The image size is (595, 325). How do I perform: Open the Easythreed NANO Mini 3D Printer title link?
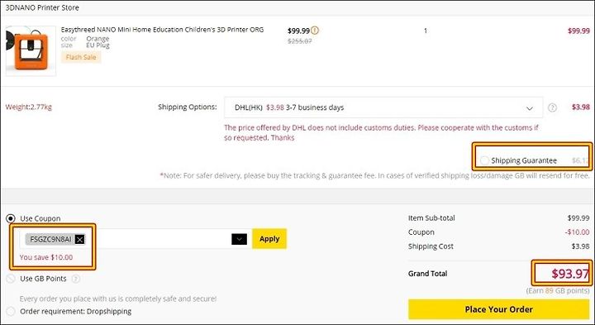(162, 30)
